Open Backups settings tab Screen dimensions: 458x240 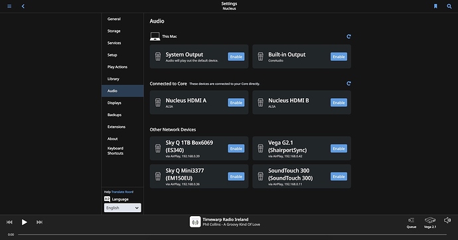pyautogui.click(x=122, y=115)
